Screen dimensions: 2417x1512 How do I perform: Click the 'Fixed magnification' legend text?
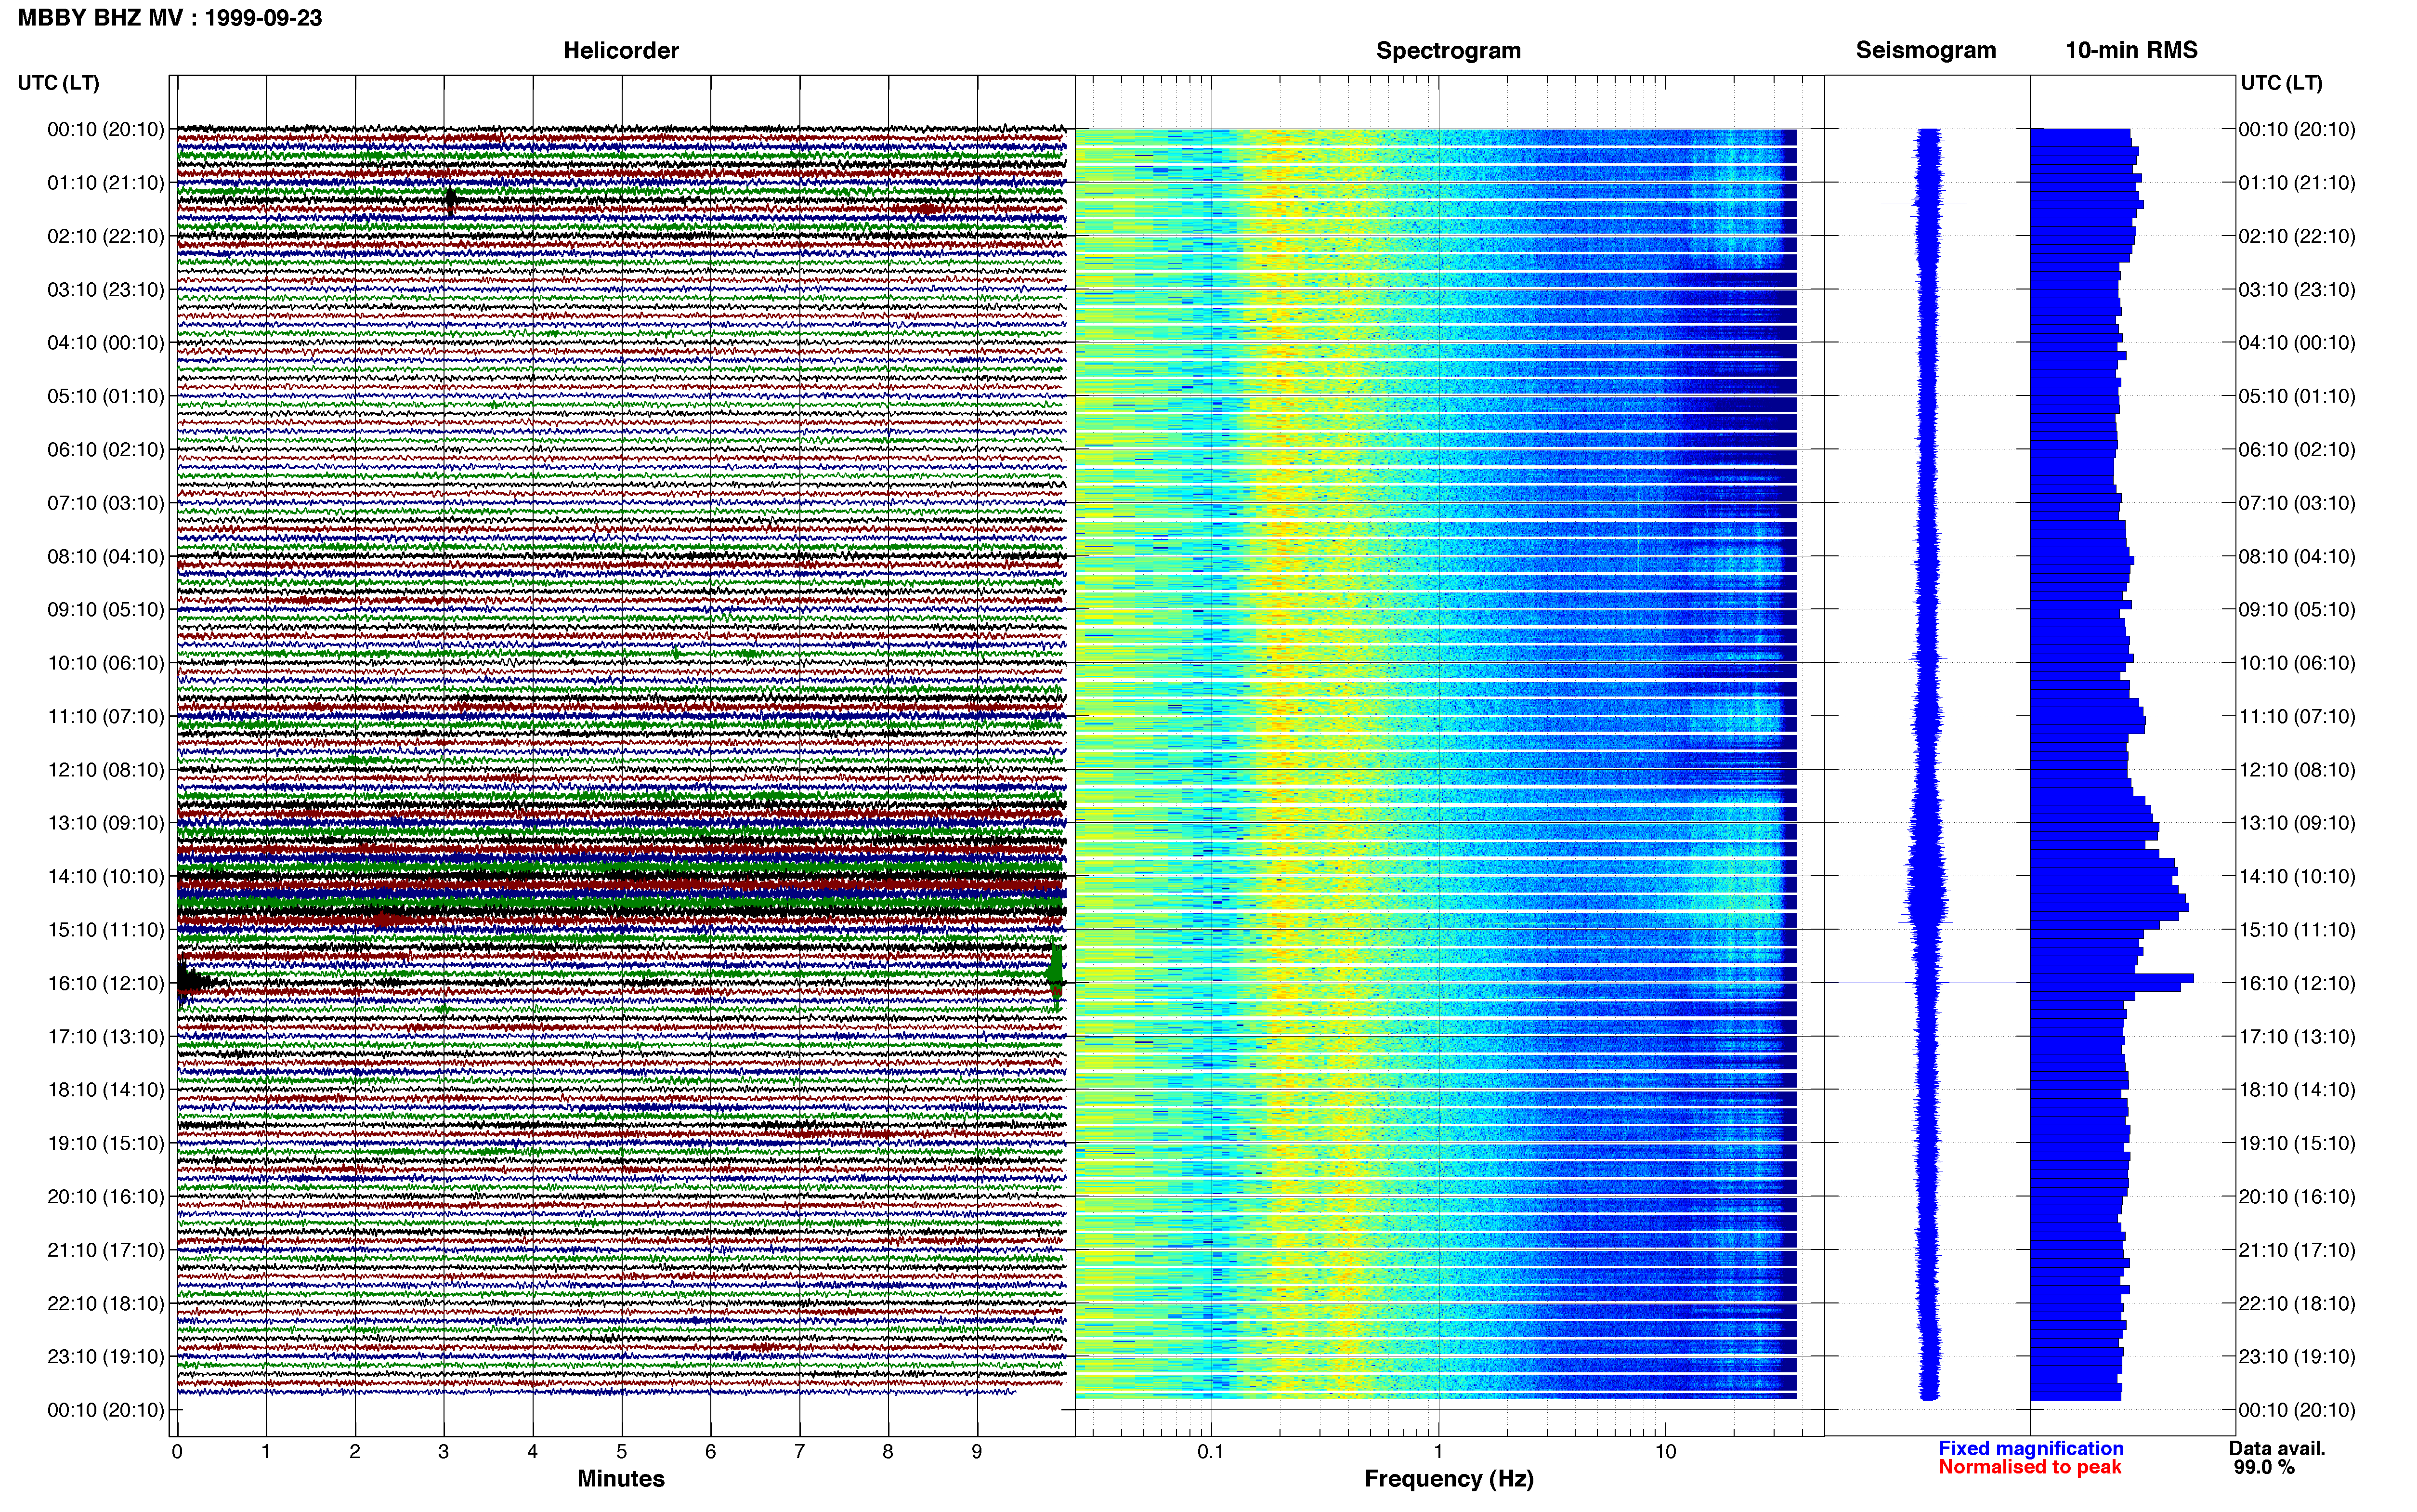[x=2030, y=1448]
